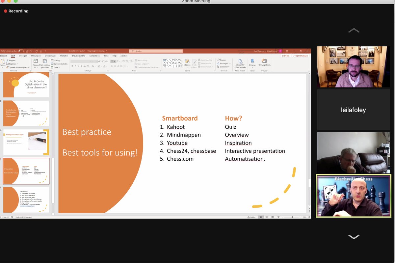Click Opnieuw instellen in the slides group
The width and height of the screenshot is (395, 263).
tap(59, 64)
